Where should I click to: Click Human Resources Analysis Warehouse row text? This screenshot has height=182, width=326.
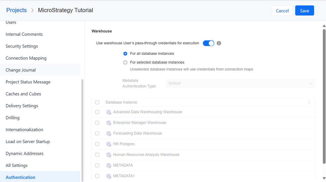(x=146, y=155)
